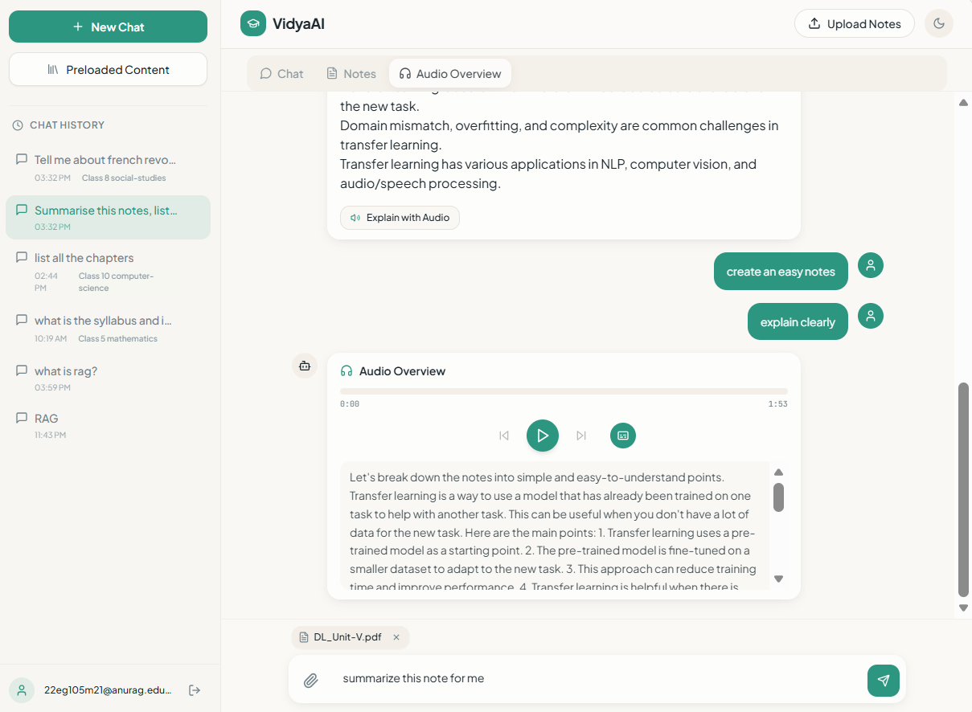Attach a file with the paperclip icon
972x712 pixels.
click(x=311, y=681)
